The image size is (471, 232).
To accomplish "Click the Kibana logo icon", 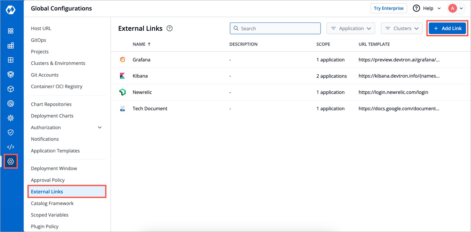I will pos(122,76).
